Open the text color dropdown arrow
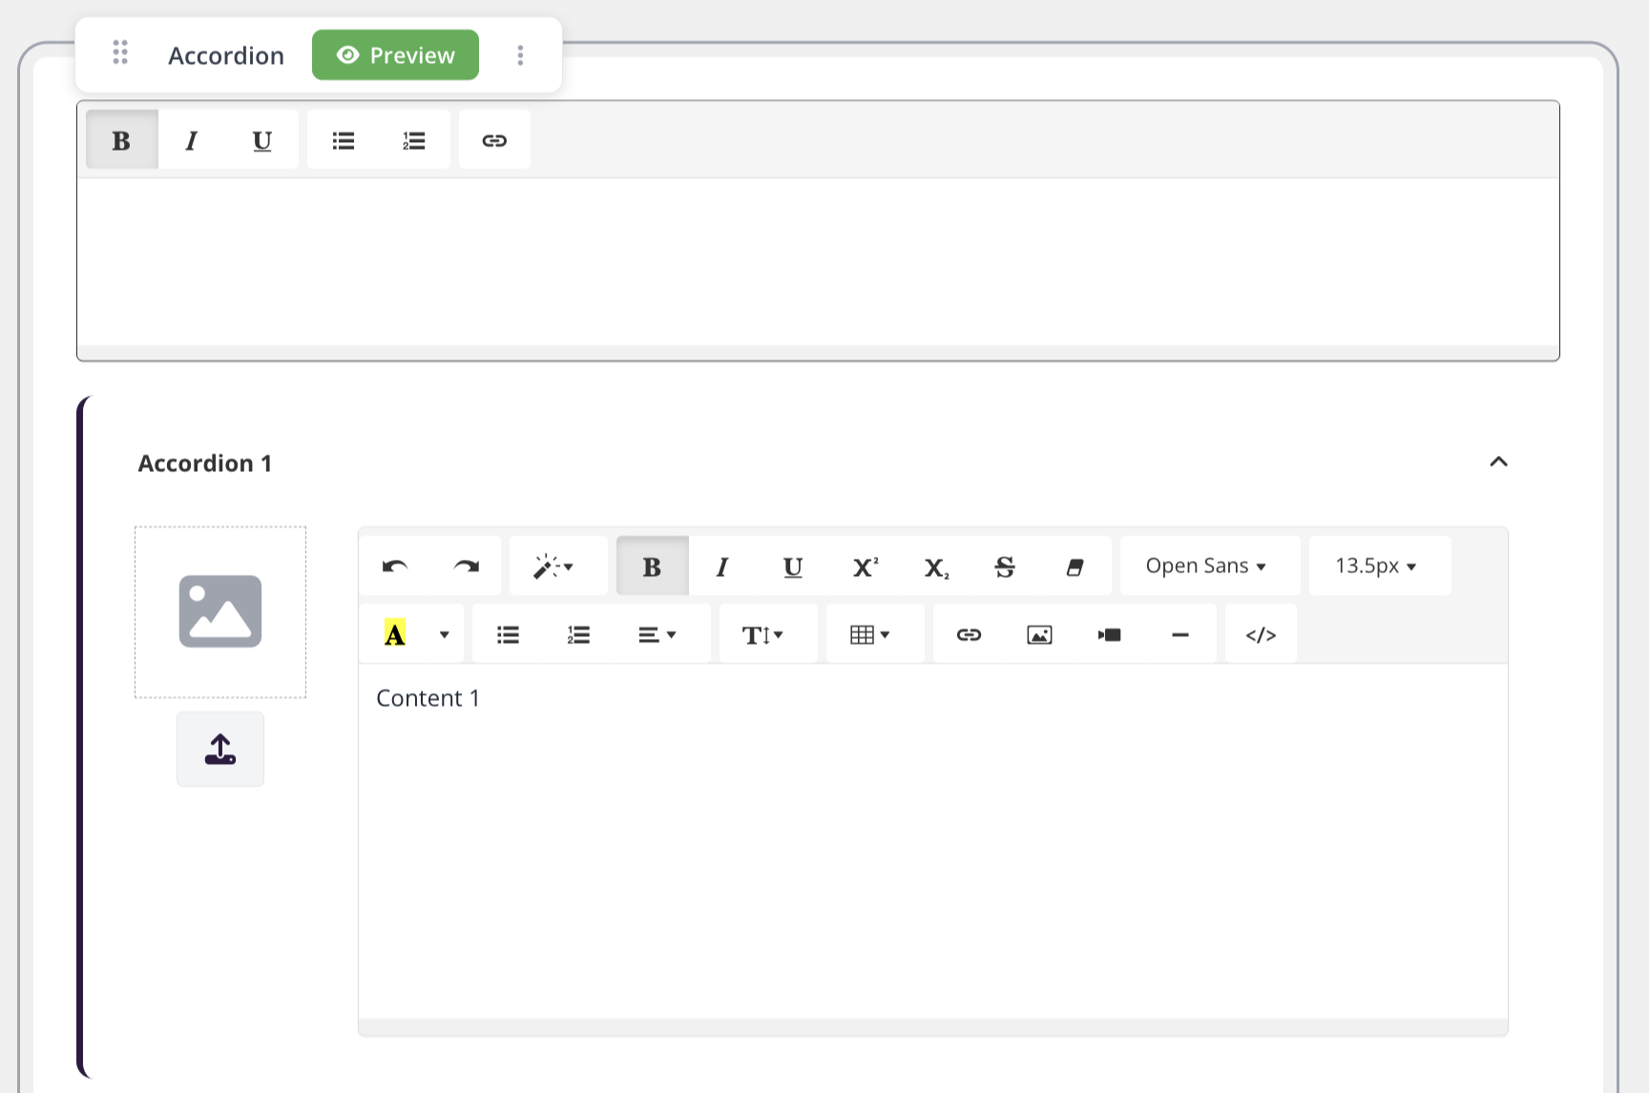Image resolution: width=1649 pixels, height=1093 pixels. click(444, 634)
